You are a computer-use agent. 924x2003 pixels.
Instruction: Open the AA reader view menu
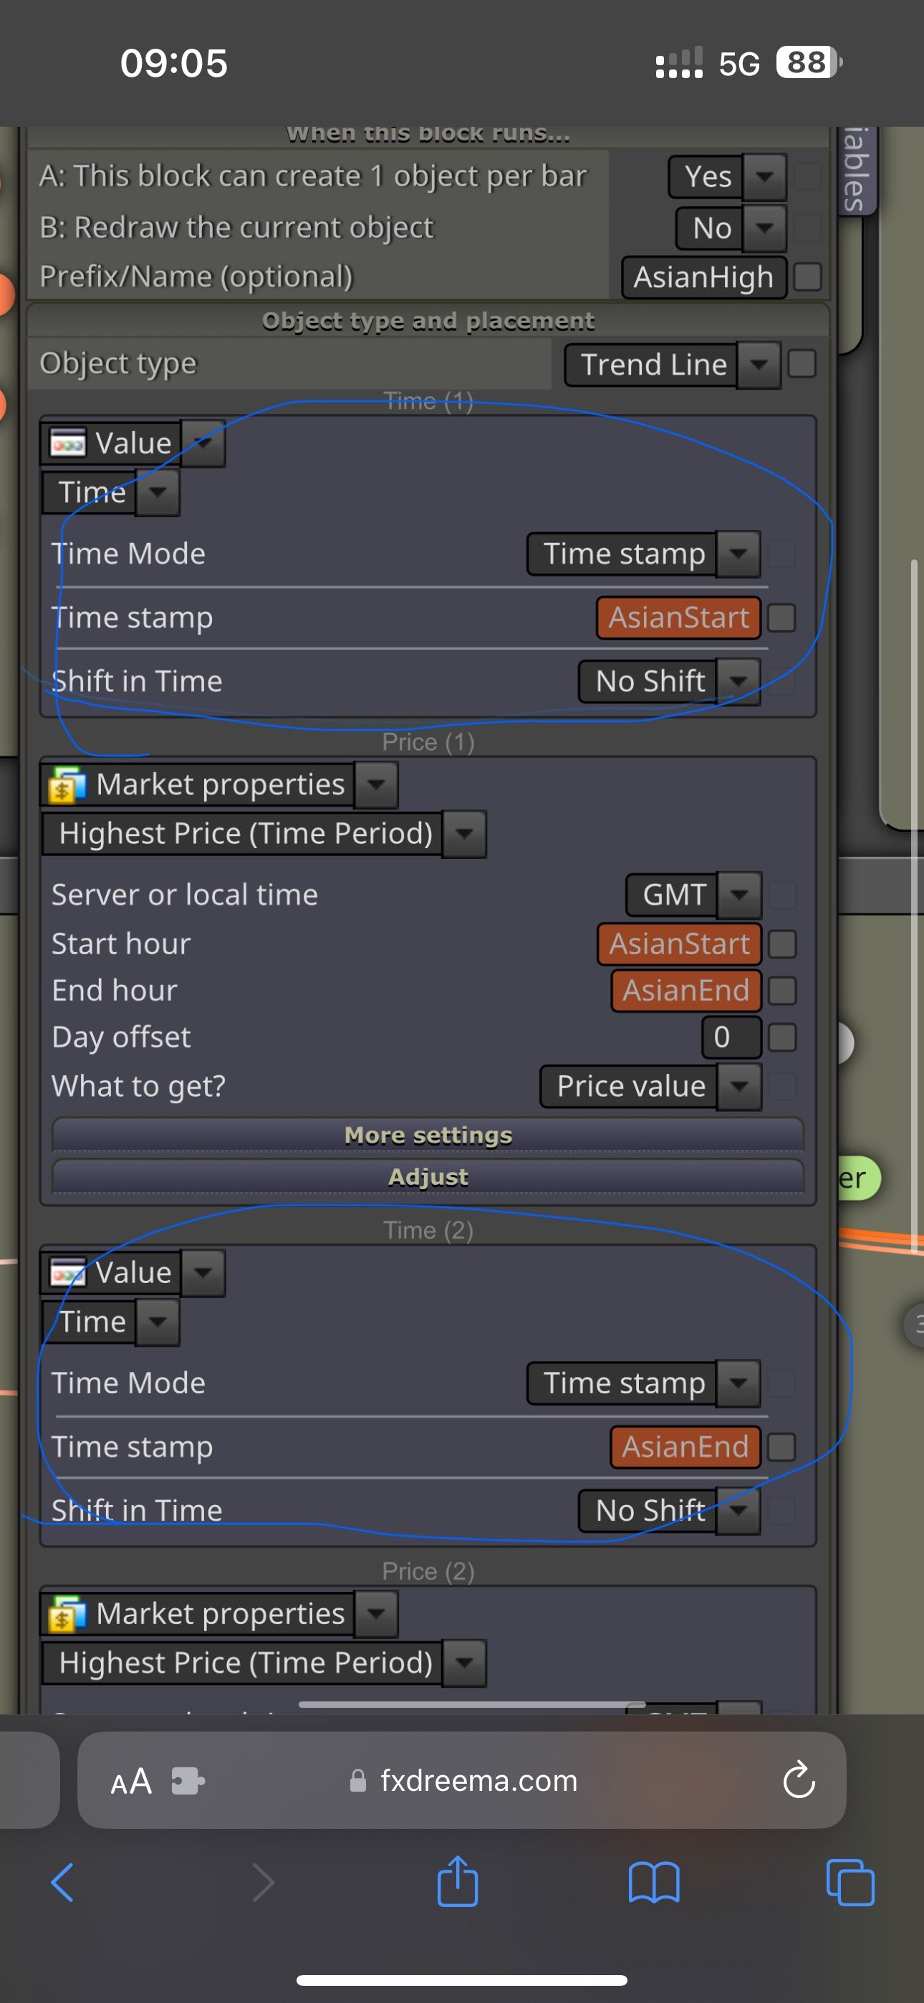(x=130, y=1781)
